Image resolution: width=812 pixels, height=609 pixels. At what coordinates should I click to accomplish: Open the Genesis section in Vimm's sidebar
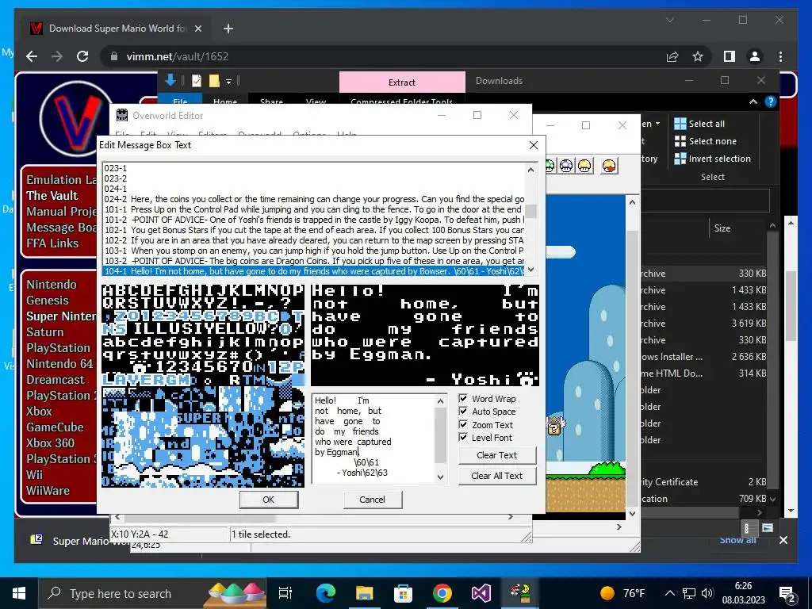tap(48, 301)
